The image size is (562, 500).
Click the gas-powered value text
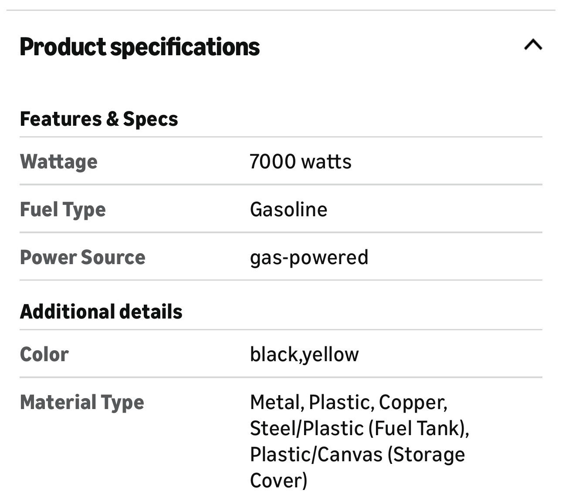coord(309,257)
